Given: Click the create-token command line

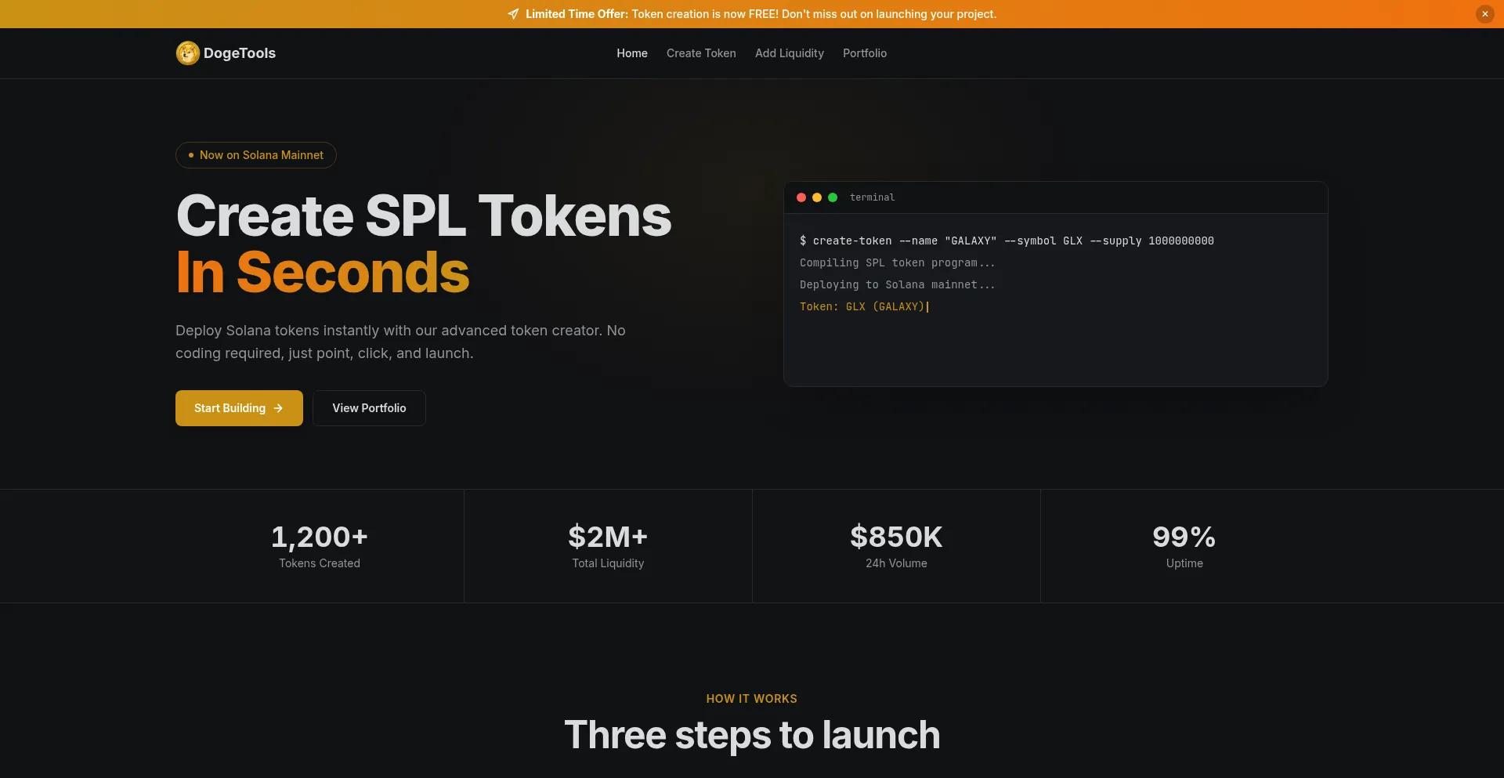Looking at the screenshot, I should coord(1007,241).
